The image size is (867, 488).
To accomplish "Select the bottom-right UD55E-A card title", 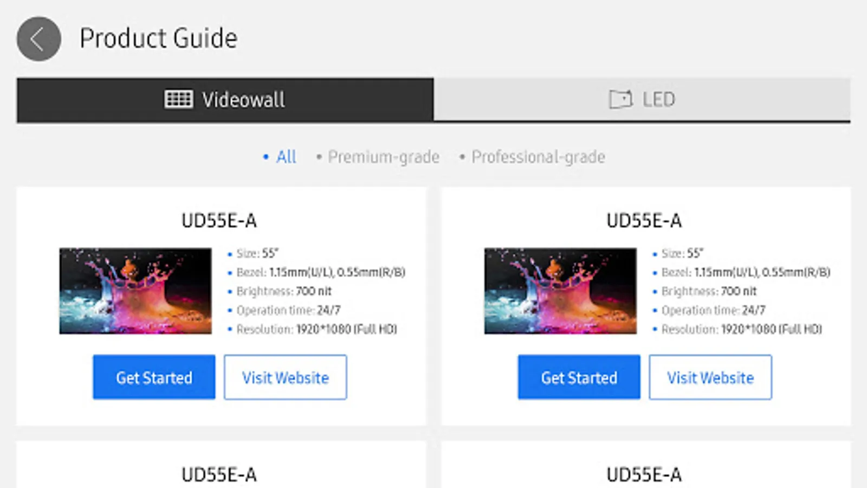I will [x=644, y=475].
